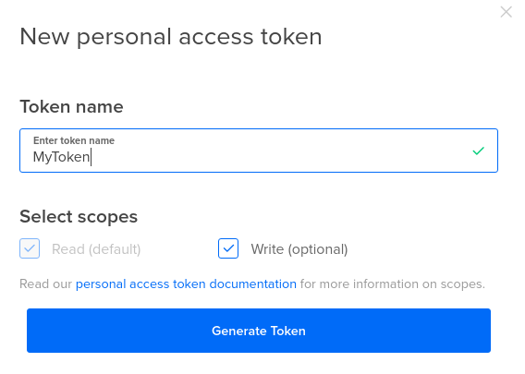Uncheck the Write (optional) scope checkbox
525x374 pixels.
[x=228, y=248]
